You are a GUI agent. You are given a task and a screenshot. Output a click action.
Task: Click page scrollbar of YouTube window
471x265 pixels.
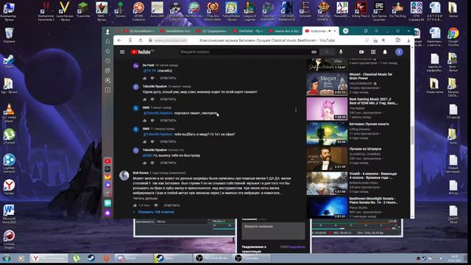coord(412,135)
